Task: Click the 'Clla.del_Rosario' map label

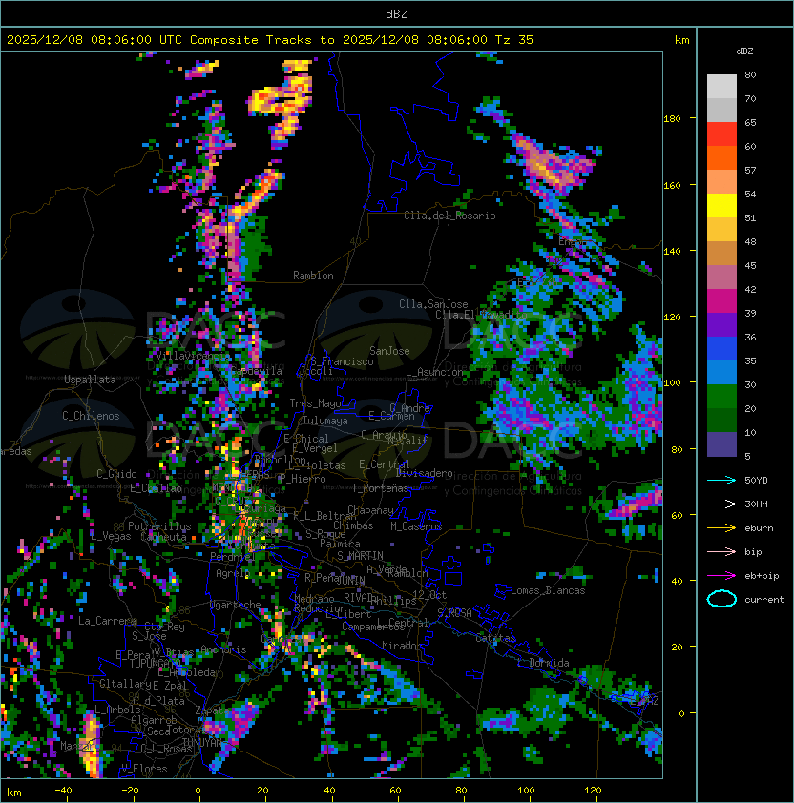Action: click(x=449, y=216)
